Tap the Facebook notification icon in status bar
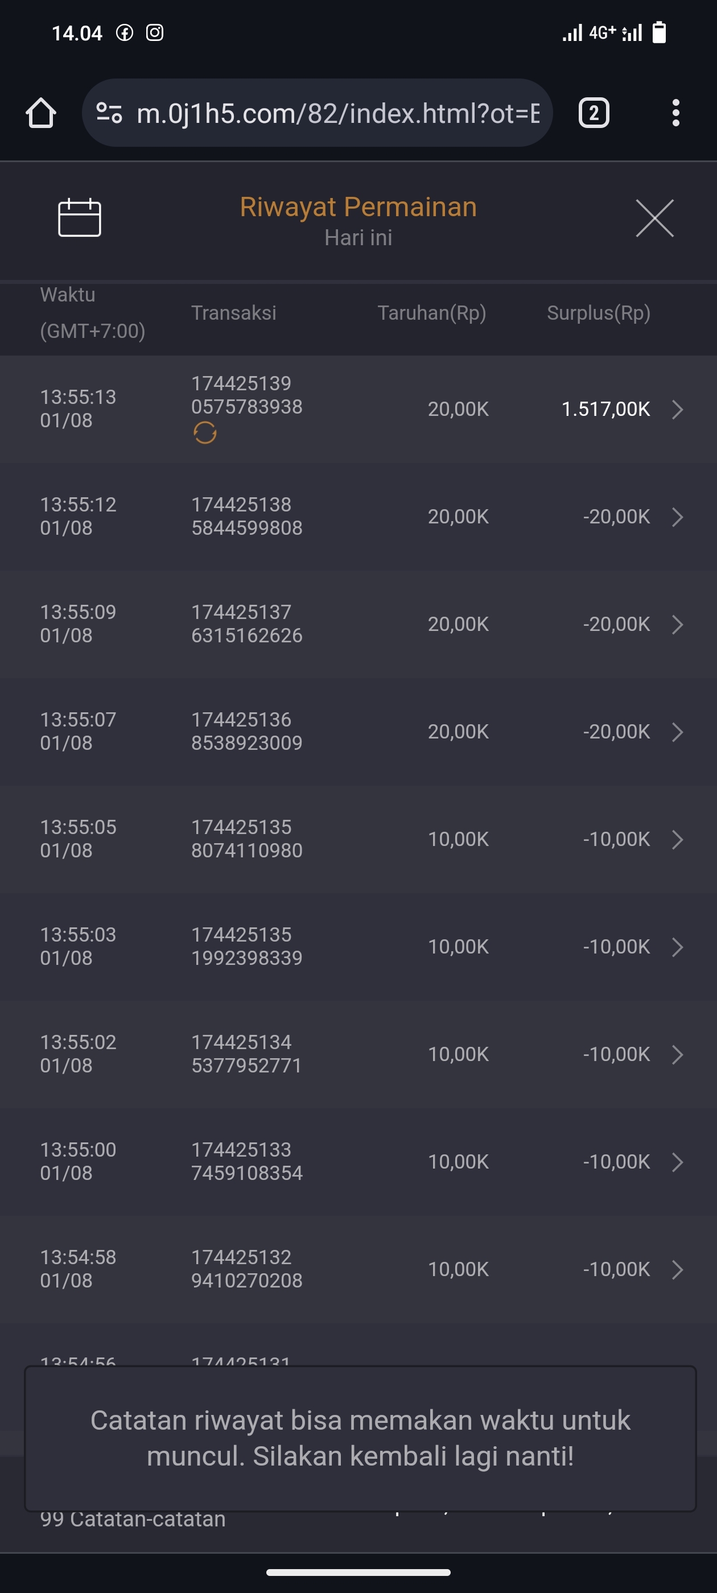Viewport: 717px width, 1593px height. [125, 33]
